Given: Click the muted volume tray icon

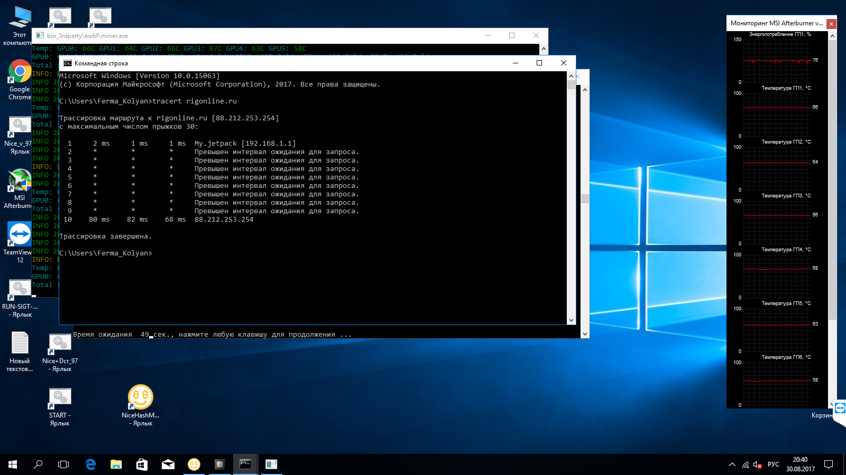Looking at the screenshot, I should 758,464.
